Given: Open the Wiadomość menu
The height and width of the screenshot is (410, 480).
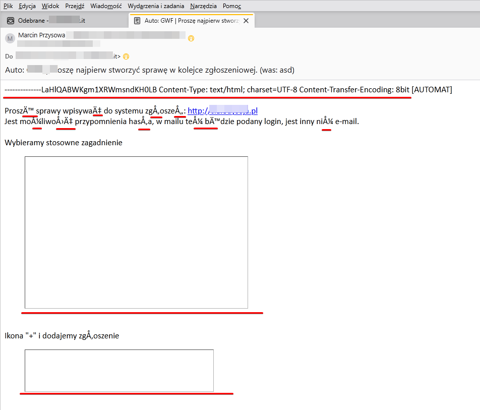Looking at the screenshot, I should [x=106, y=6].
